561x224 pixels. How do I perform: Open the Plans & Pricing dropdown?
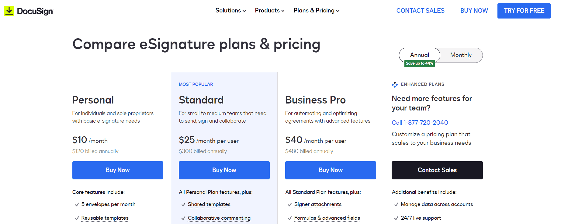[316, 10]
